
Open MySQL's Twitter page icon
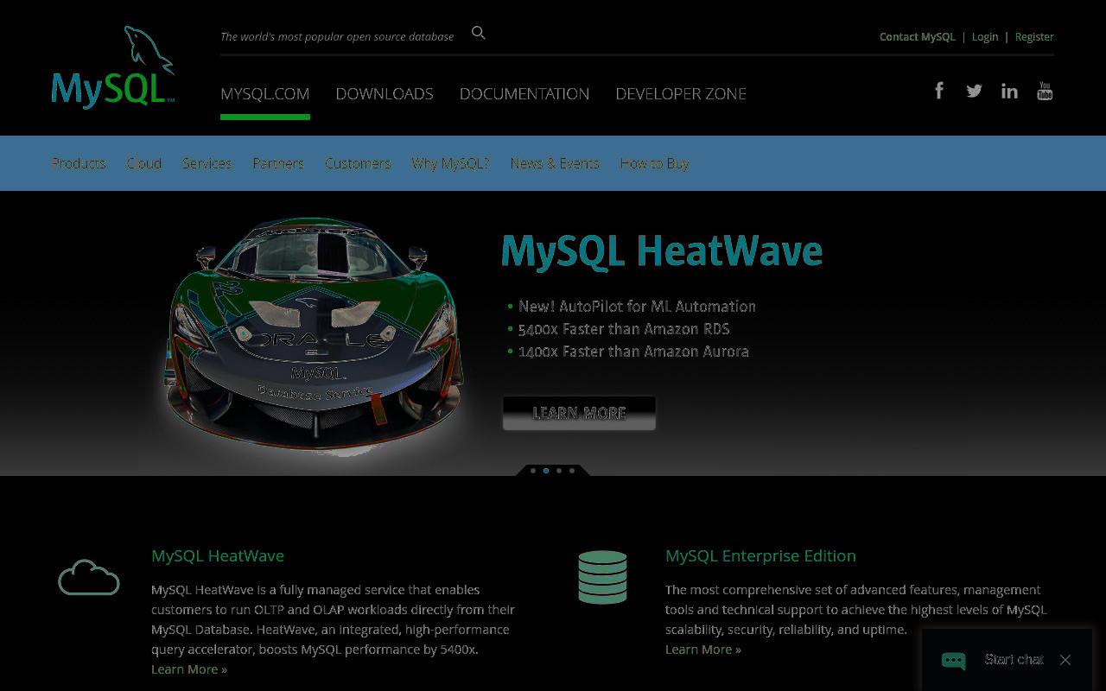(x=974, y=91)
